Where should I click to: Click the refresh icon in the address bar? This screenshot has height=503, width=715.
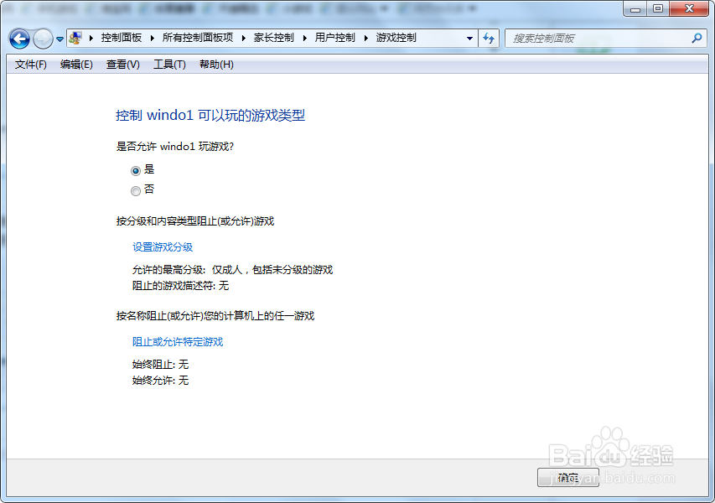click(x=490, y=39)
